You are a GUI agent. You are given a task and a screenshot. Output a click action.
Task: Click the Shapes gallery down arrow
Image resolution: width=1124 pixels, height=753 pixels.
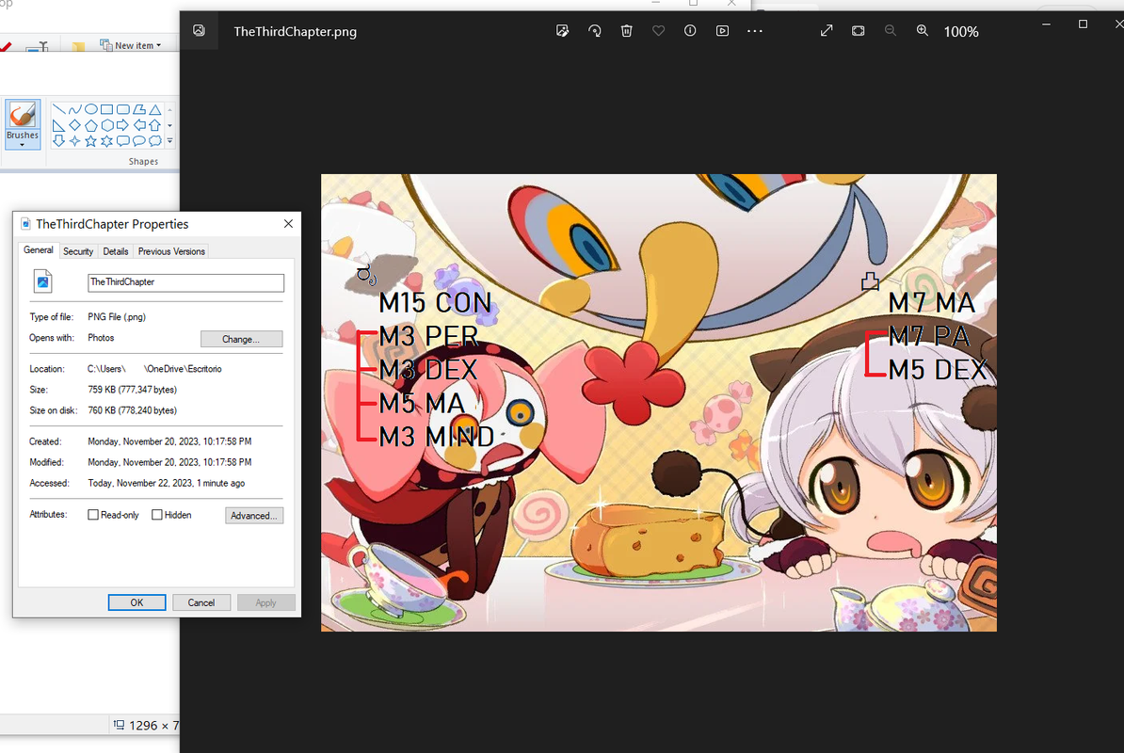[x=169, y=125]
